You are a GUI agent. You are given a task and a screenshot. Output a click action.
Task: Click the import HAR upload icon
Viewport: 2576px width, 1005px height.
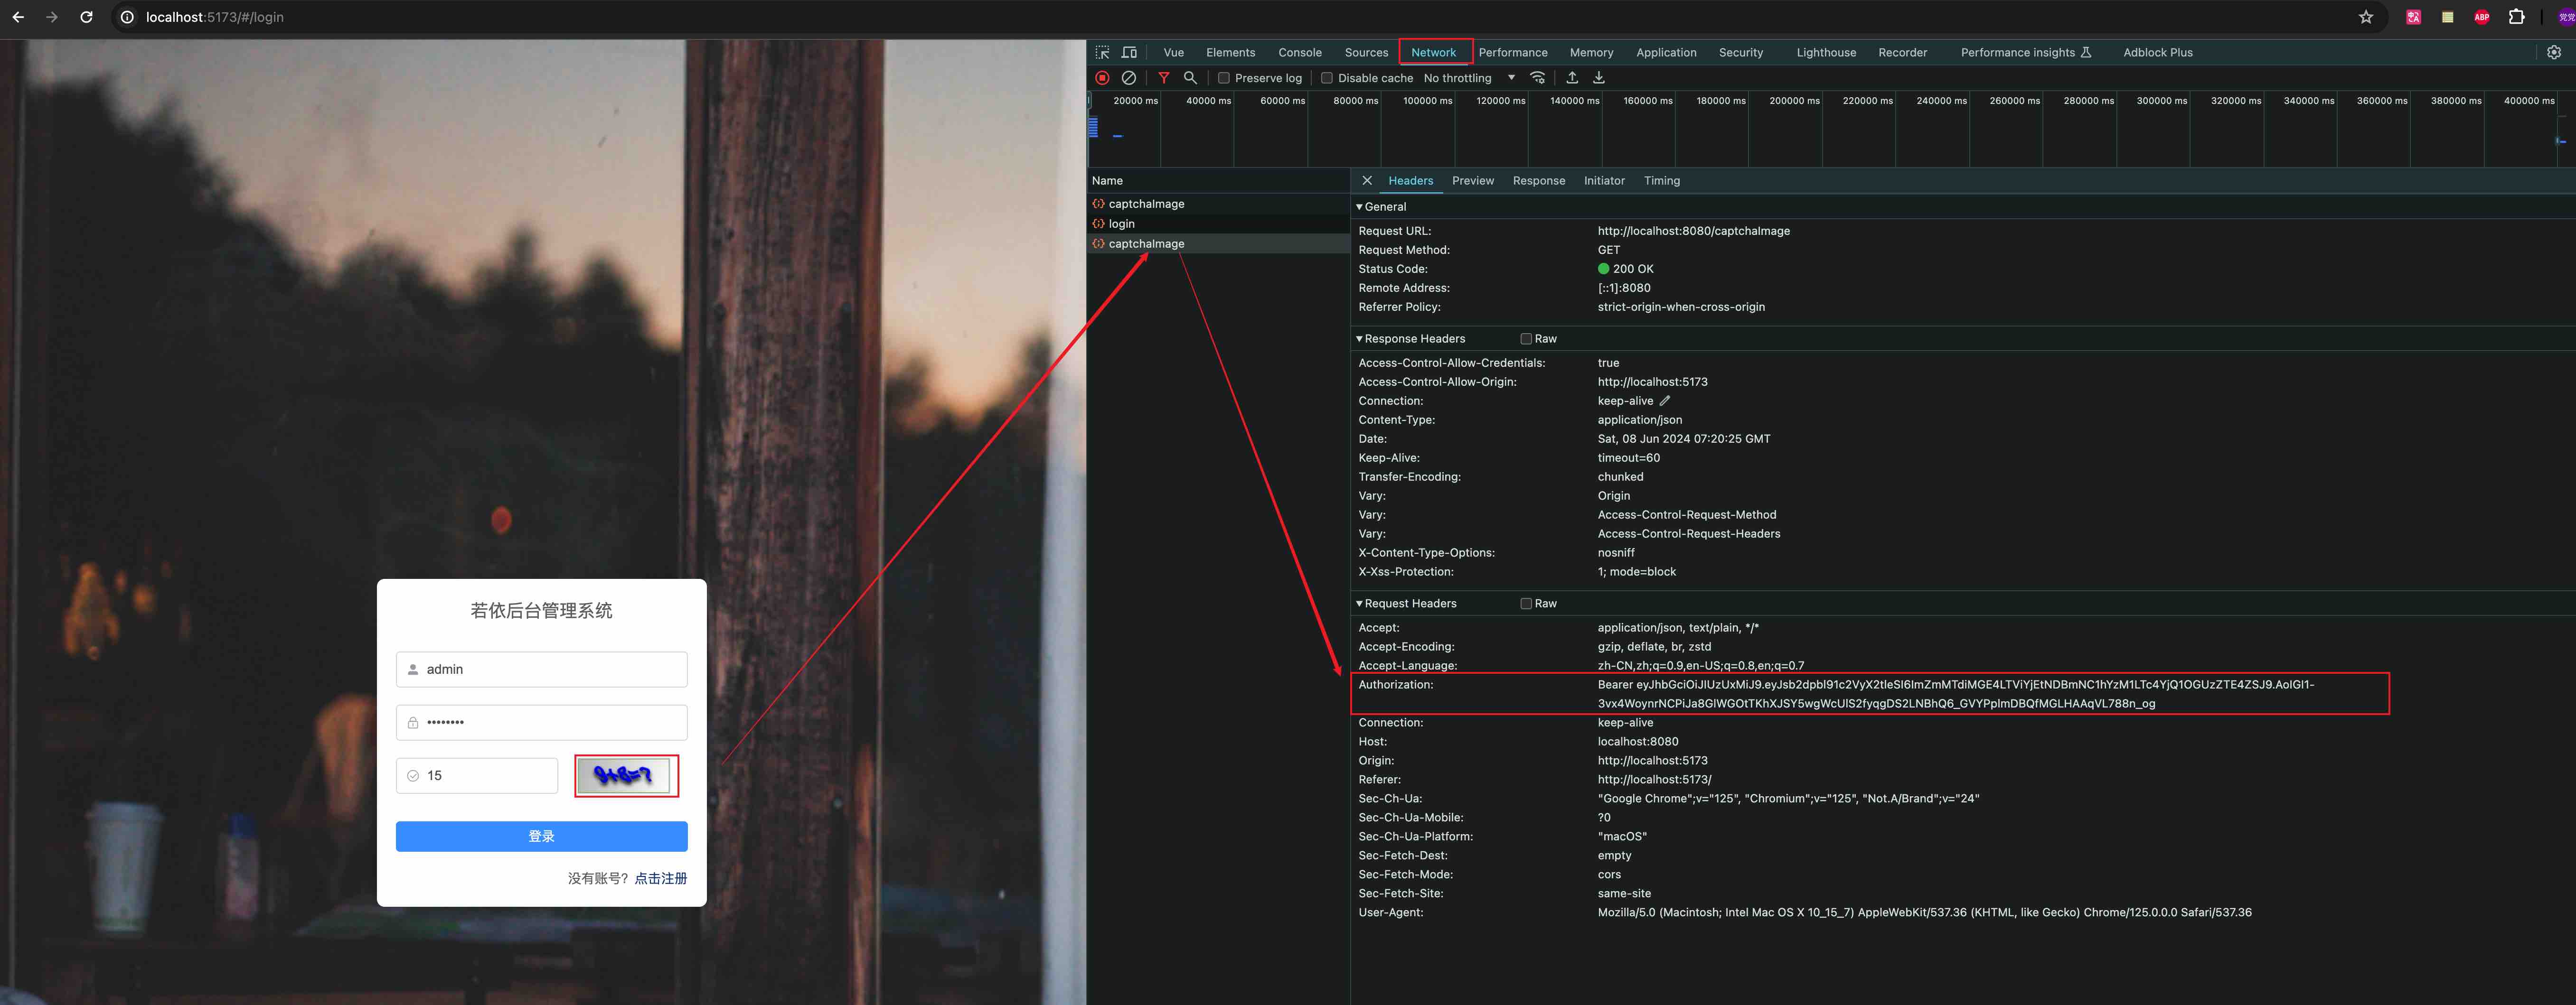[x=1572, y=78]
